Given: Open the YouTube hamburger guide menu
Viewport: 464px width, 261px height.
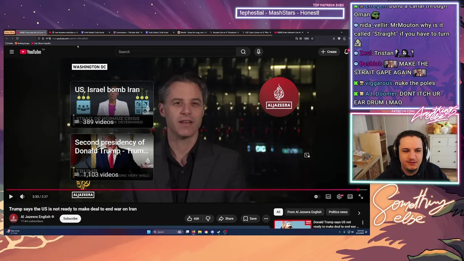Looking at the screenshot, I should click(12, 52).
